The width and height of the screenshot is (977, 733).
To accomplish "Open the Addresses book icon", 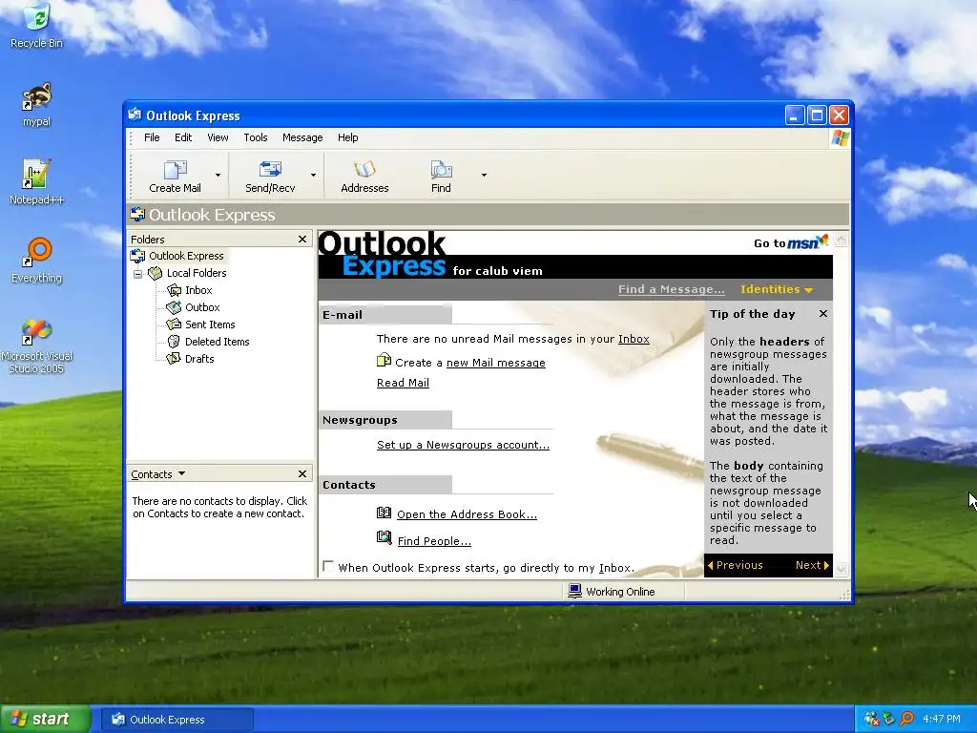I will coord(364,176).
